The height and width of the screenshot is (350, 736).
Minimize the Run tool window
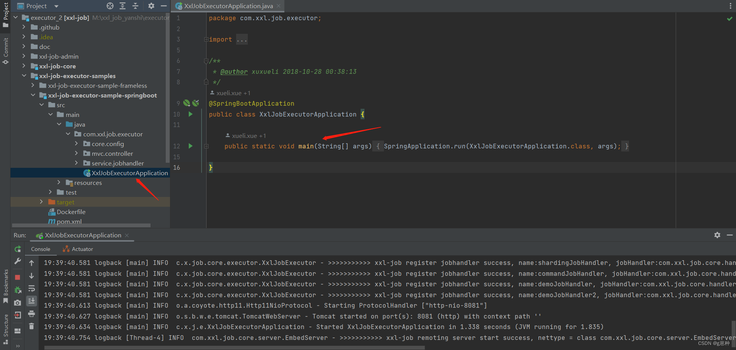(730, 235)
